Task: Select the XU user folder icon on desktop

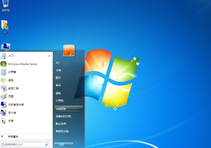Action: (x=5, y=25)
